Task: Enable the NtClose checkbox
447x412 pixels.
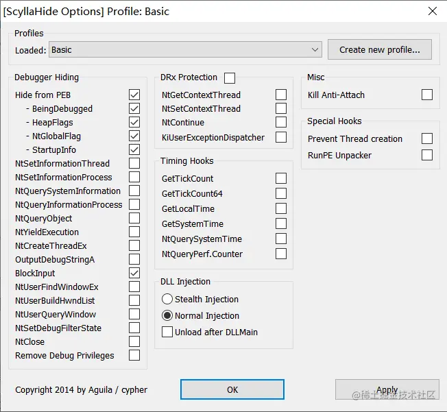Action: [x=134, y=341]
